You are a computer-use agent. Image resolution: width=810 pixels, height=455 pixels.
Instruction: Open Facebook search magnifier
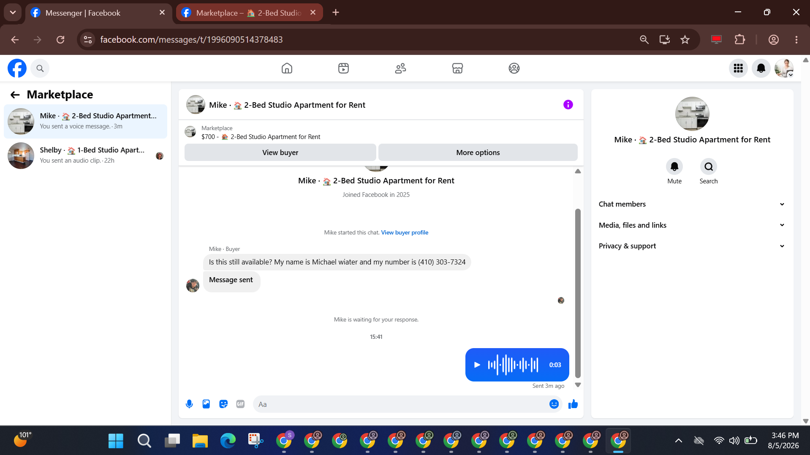pos(40,68)
